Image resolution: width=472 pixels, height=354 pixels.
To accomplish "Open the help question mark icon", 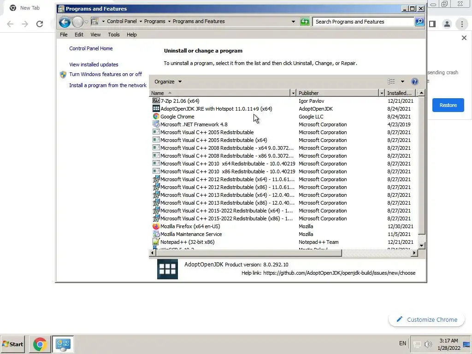I will tap(414, 82).
